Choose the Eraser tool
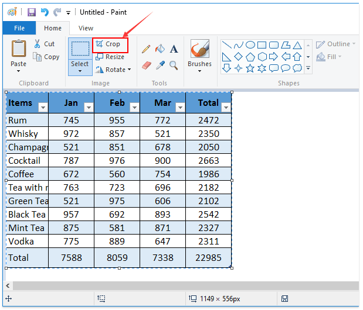The height and width of the screenshot is (310, 363). pos(146,65)
